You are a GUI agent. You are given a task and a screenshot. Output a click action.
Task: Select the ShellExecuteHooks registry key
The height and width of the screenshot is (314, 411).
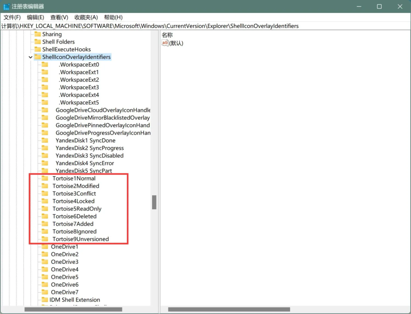point(67,49)
